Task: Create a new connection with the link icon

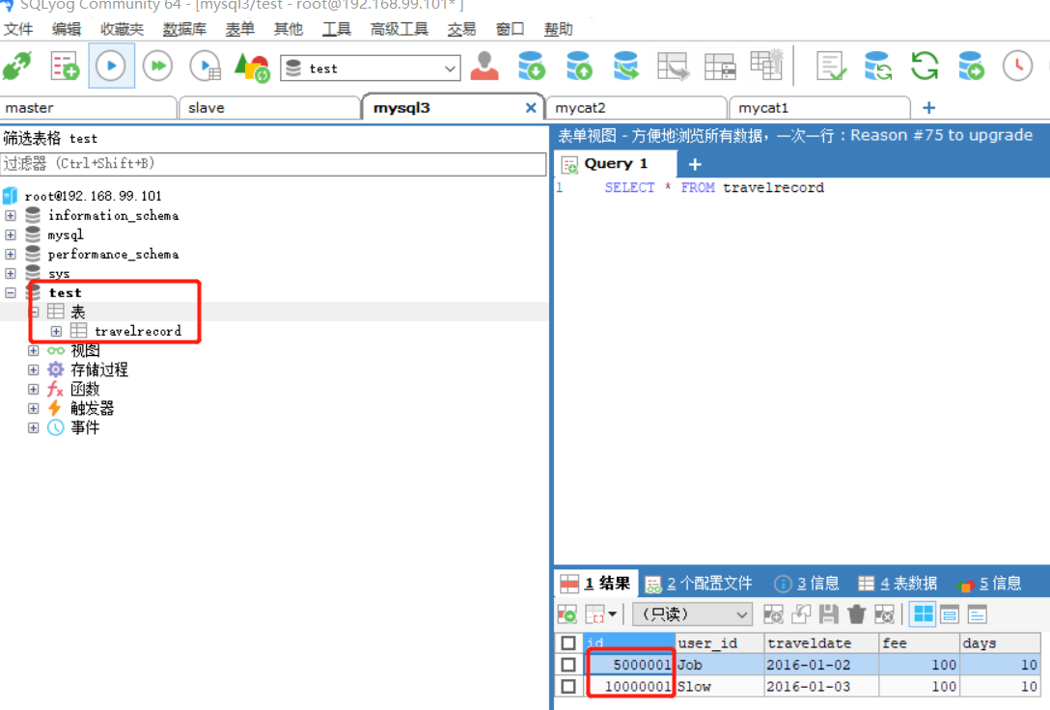Action: click(x=17, y=67)
